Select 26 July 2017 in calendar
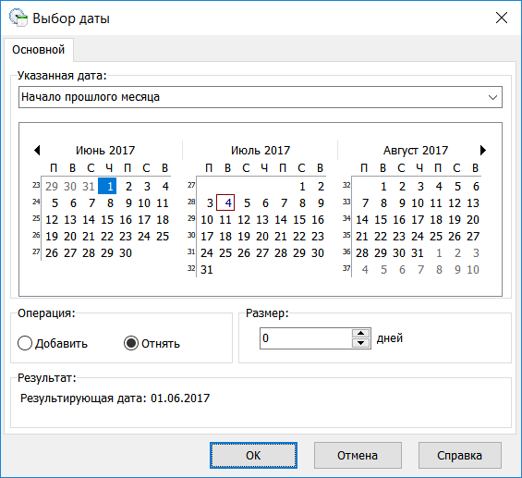The height and width of the screenshot is (478, 522). click(x=244, y=252)
